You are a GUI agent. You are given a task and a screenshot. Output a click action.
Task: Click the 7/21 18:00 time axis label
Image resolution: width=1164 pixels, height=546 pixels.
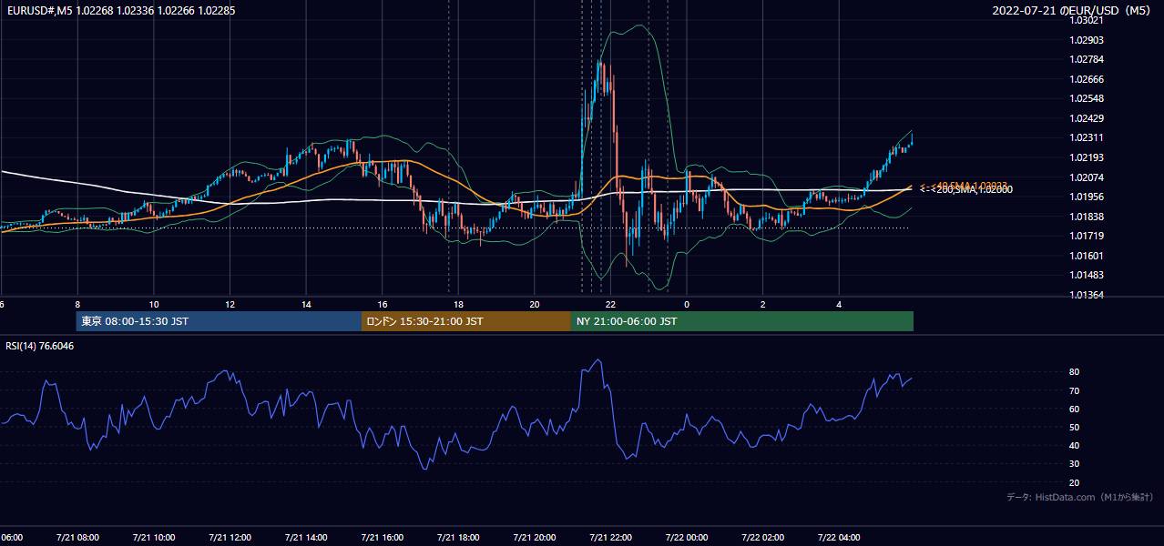pyautogui.click(x=458, y=538)
